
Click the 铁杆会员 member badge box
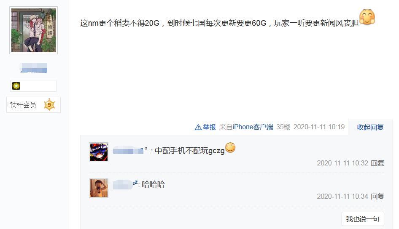(x=34, y=104)
